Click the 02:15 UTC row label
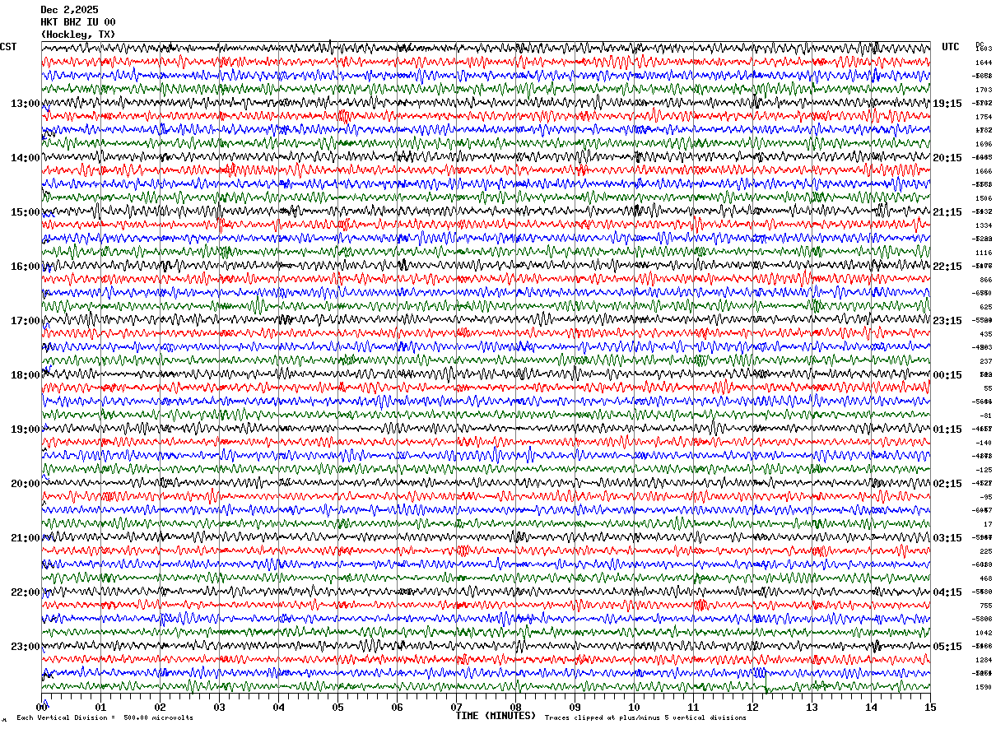This screenshot has width=996, height=729. (x=947, y=484)
